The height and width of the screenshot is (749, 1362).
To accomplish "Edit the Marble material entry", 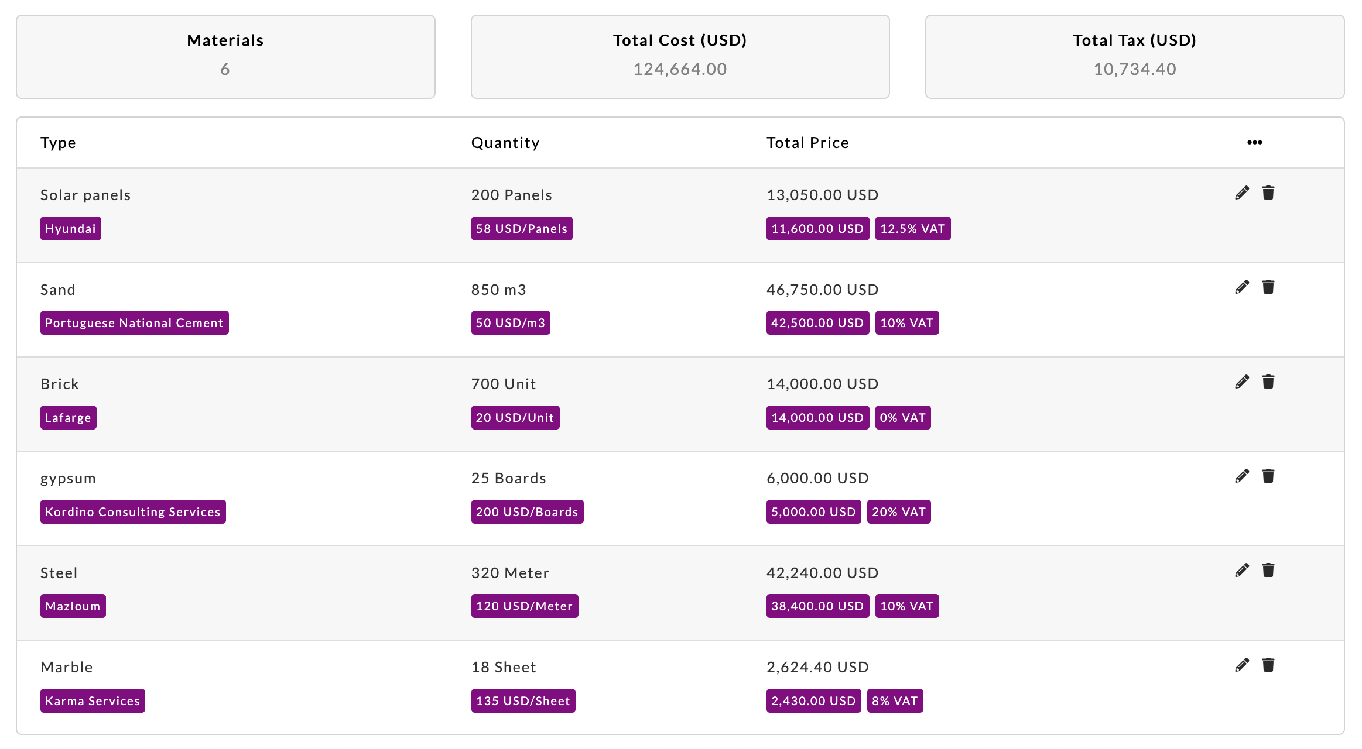I will [1241, 665].
